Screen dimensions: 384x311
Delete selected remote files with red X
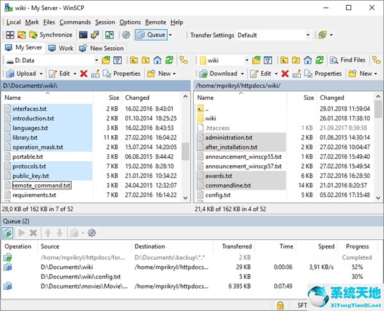[x=285, y=74]
